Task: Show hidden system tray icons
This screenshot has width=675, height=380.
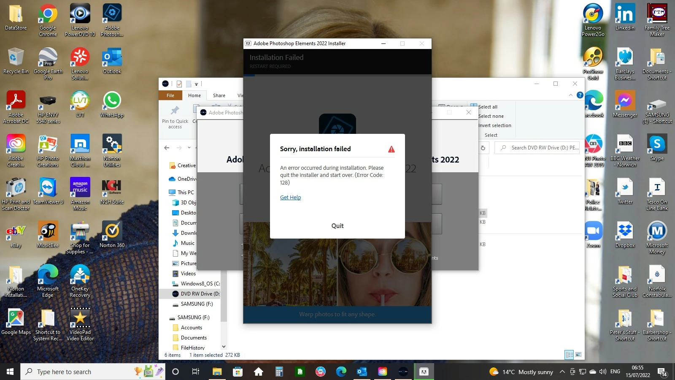Action: (562, 372)
